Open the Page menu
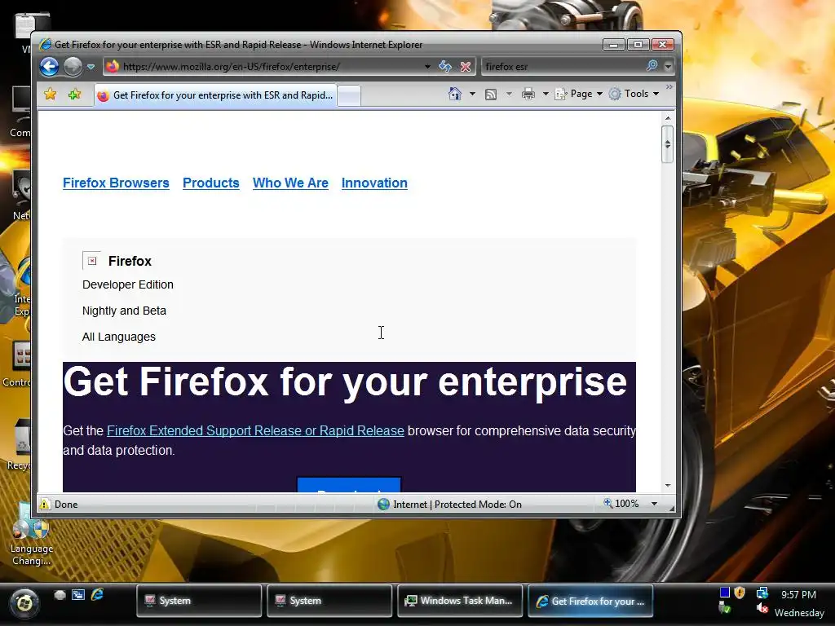The width and height of the screenshot is (835, 626). pos(578,94)
